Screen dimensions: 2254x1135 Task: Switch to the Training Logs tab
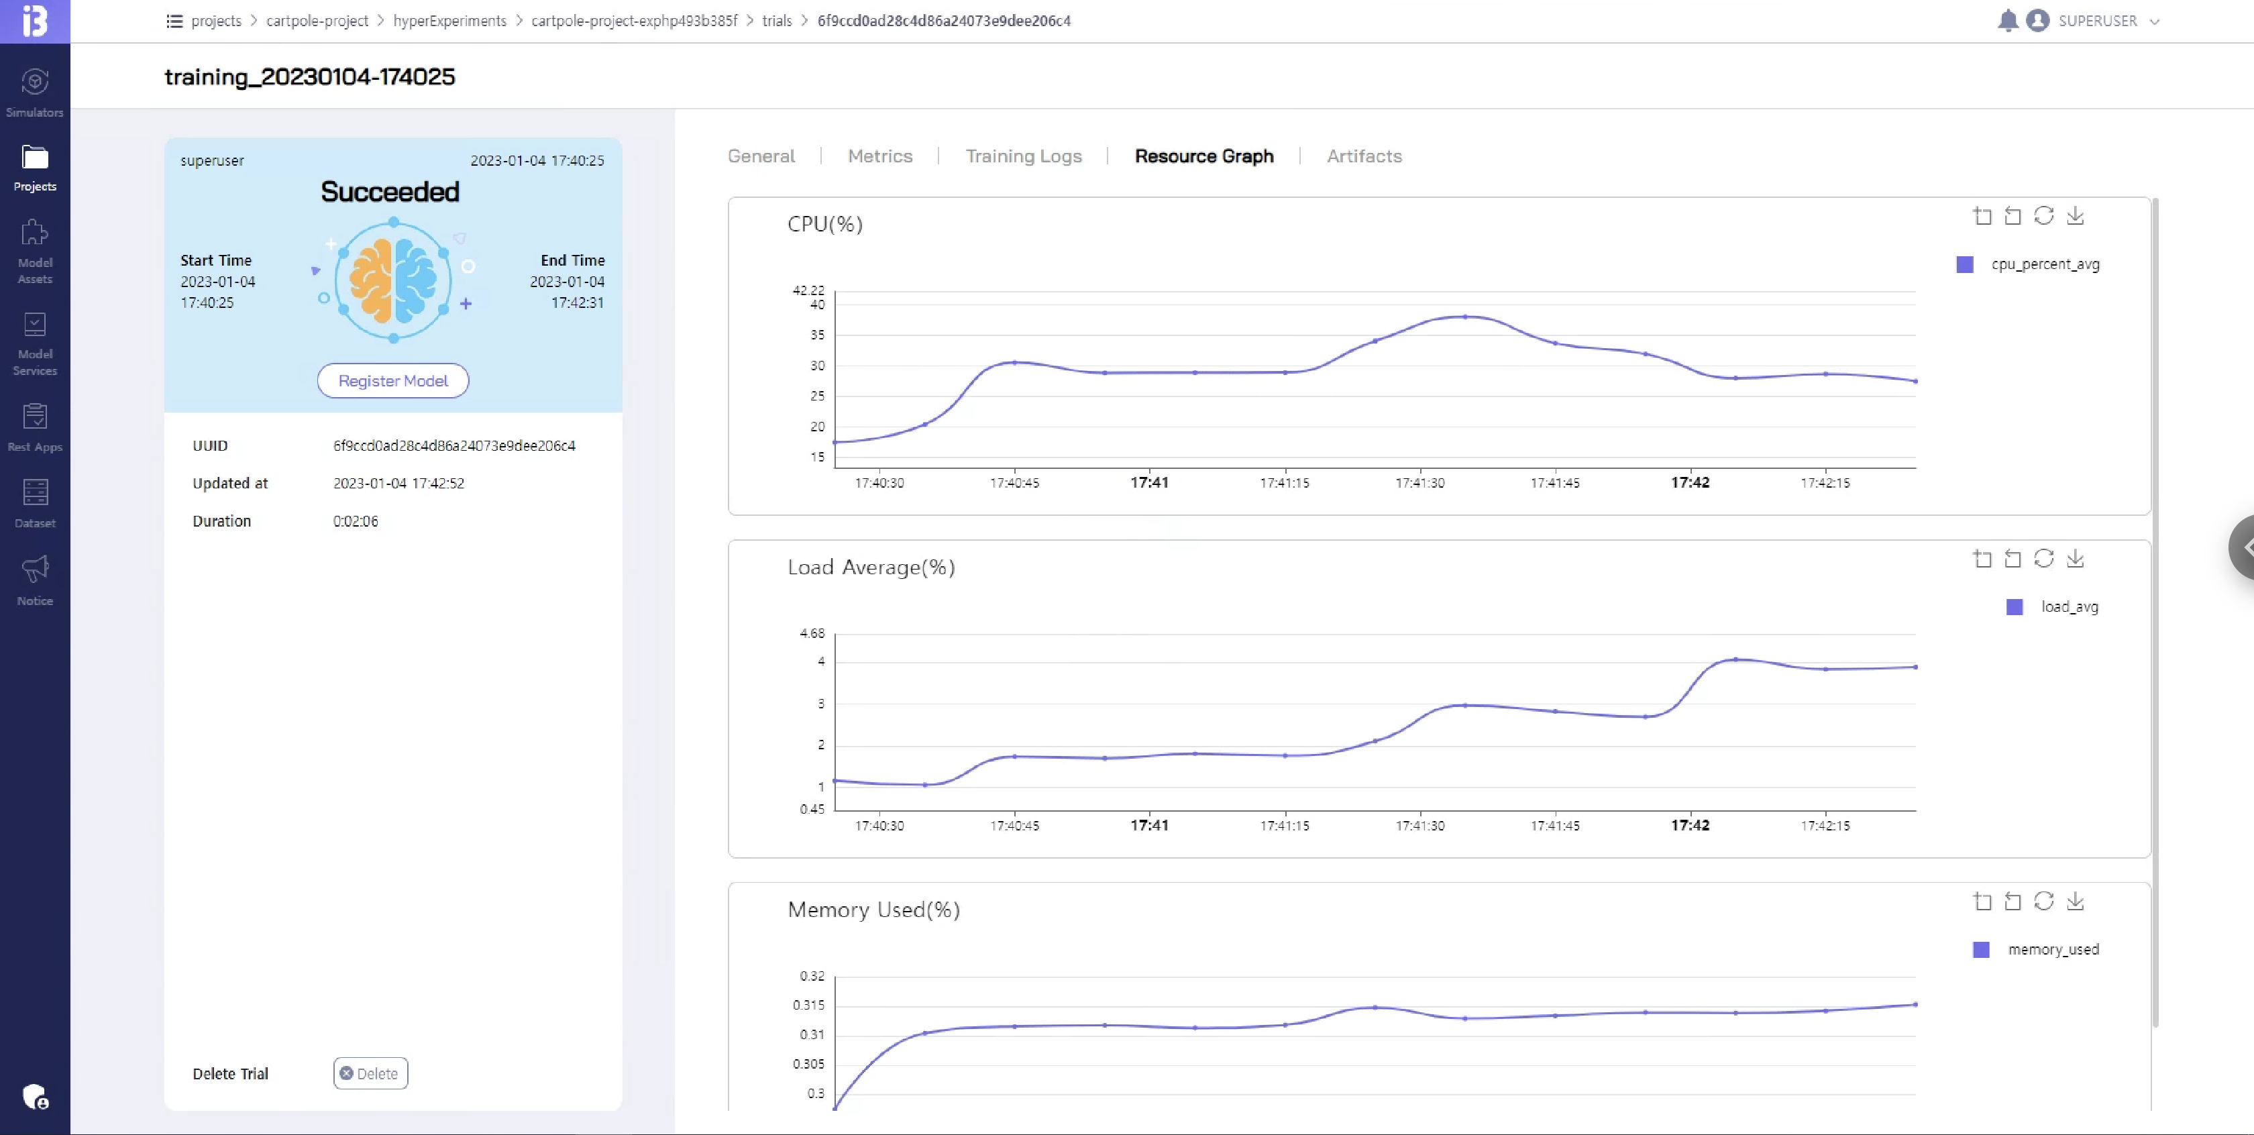[1023, 156]
